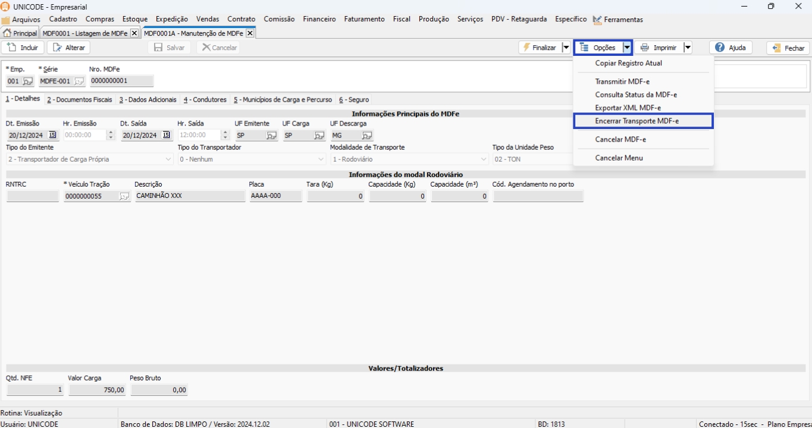Expand the Imprimir dropdown arrow
This screenshot has height=428, width=812.
pos(688,48)
